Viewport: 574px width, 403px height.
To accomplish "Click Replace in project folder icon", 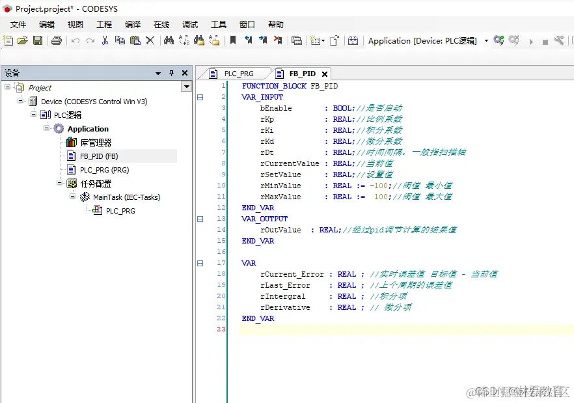I will 214,40.
